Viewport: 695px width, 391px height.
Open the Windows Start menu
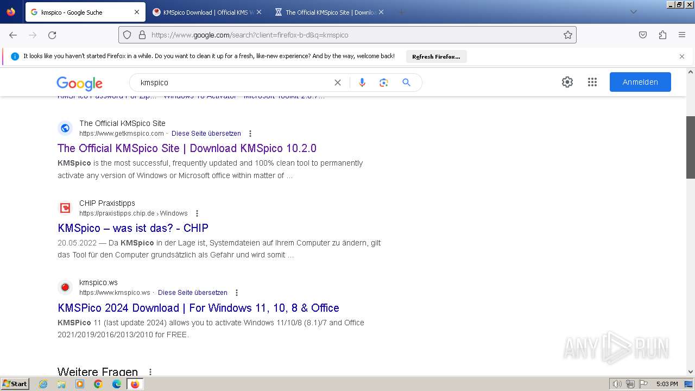[15, 384]
